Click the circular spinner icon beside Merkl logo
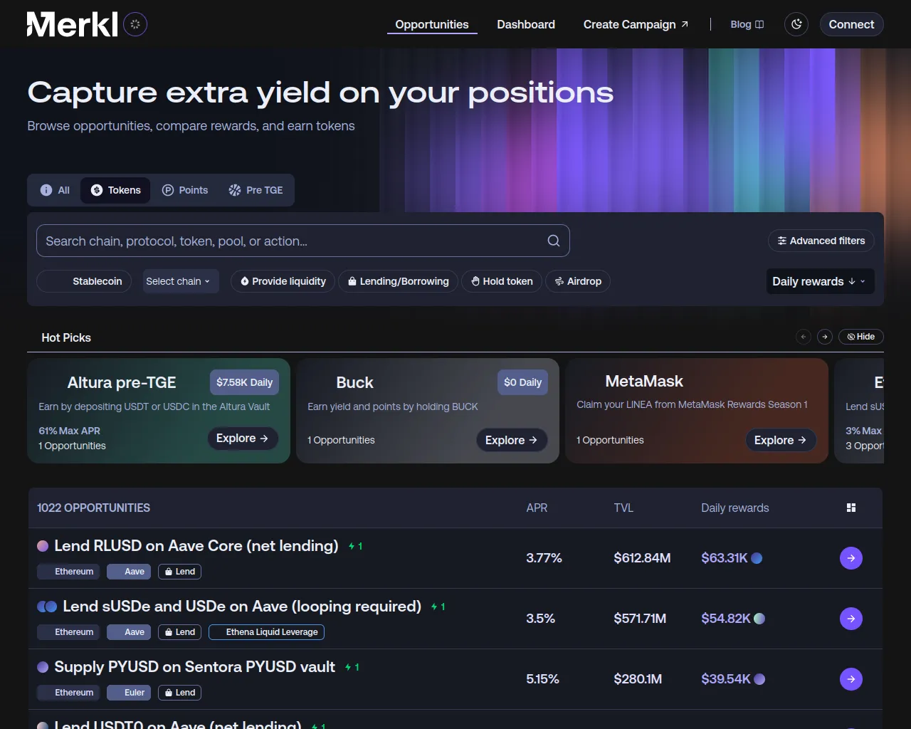 (135, 24)
